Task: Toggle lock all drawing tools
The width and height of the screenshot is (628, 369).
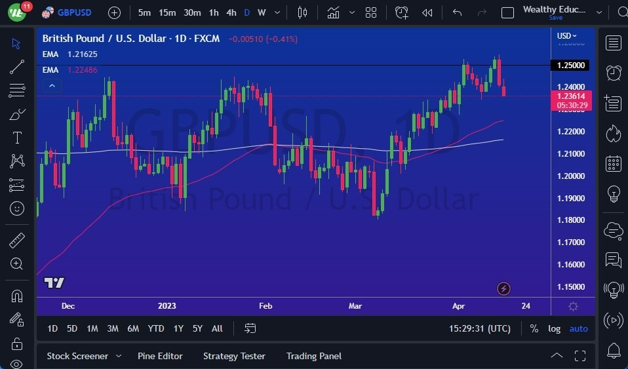Action: [x=17, y=343]
